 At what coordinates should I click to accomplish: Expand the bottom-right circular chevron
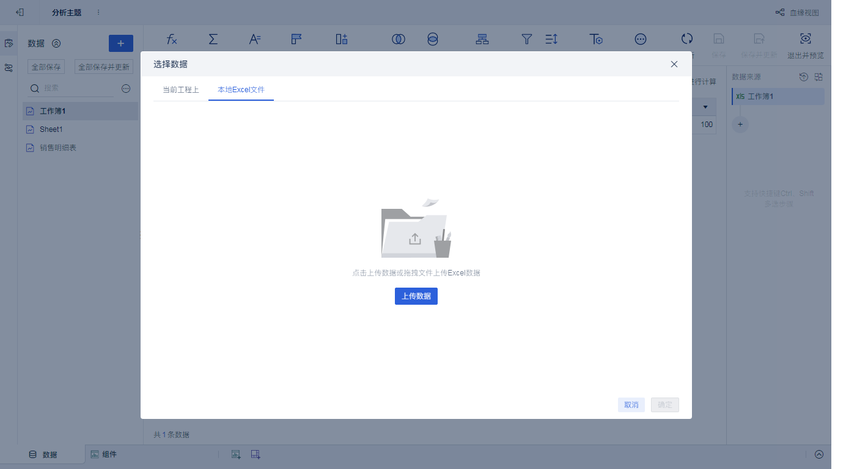tap(819, 454)
